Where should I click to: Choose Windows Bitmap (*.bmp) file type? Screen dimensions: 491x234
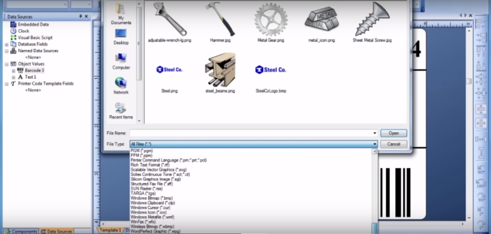coord(151,198)
